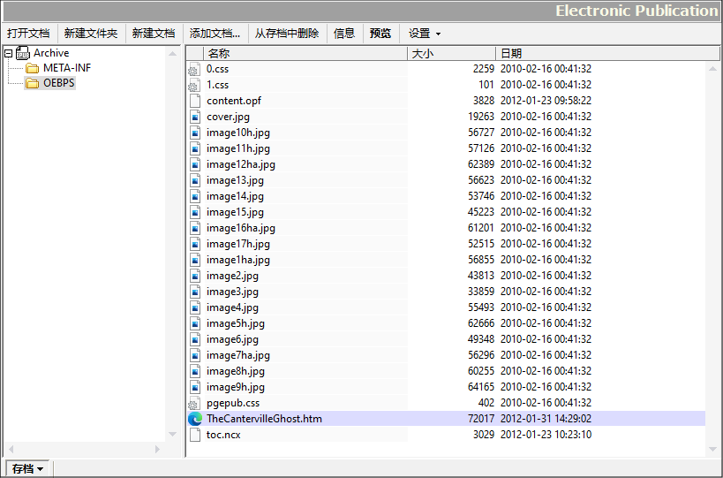Click the image4.jpg file icon
This screenshot has height=478, width=723.
click(x=194, y=307)
